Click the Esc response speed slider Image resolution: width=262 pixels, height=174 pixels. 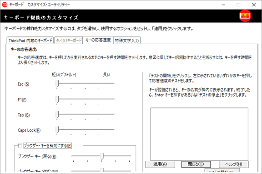pos(85,84)
